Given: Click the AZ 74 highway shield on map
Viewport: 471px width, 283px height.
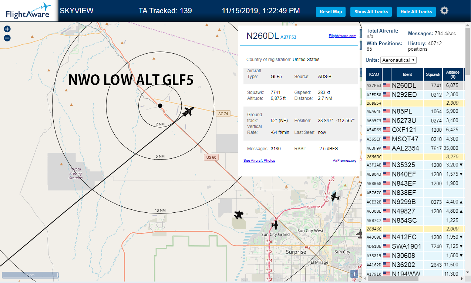Looking at the screenshot, I should (223, 114).
